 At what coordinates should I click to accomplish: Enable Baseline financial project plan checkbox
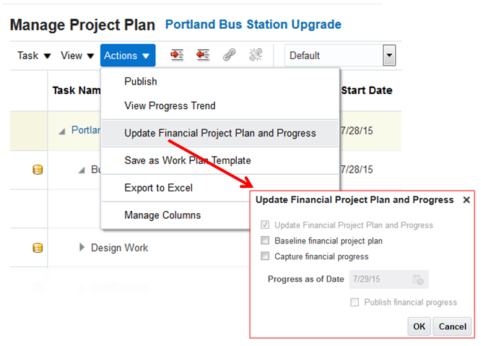tap(265, 241)
